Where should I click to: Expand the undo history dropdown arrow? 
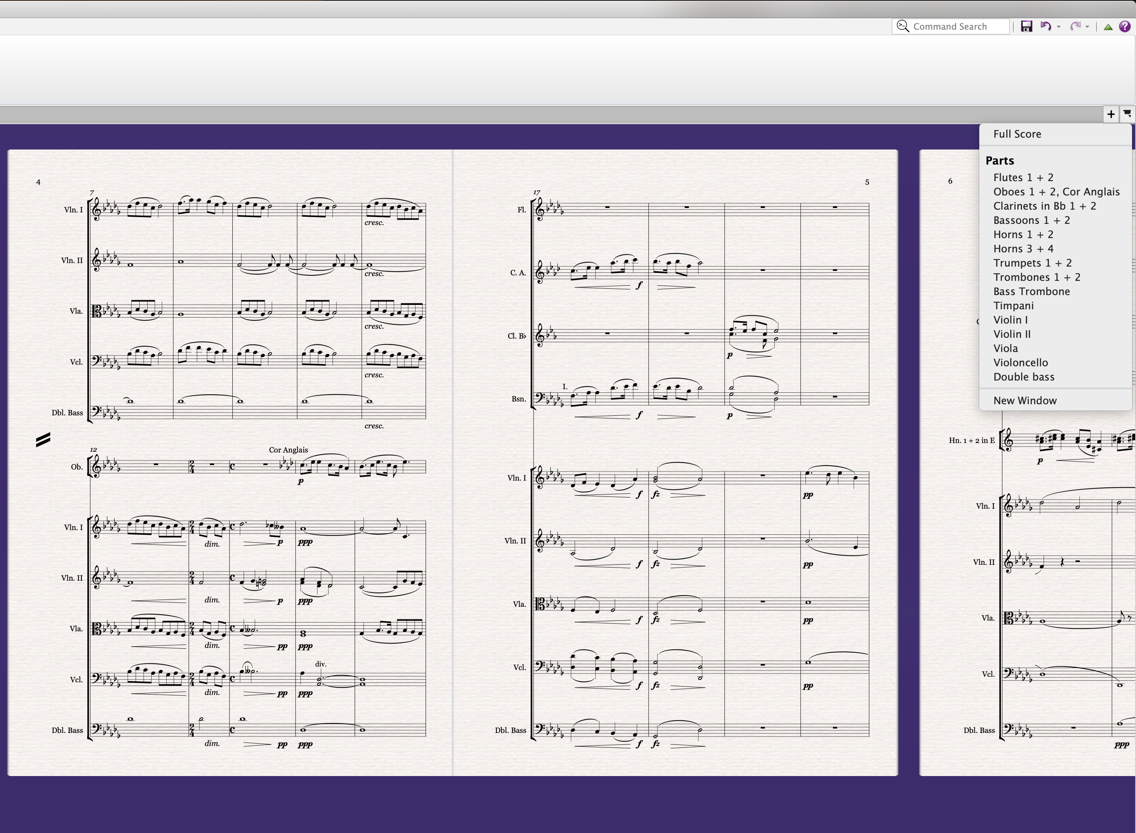(x=1059, y=27)
